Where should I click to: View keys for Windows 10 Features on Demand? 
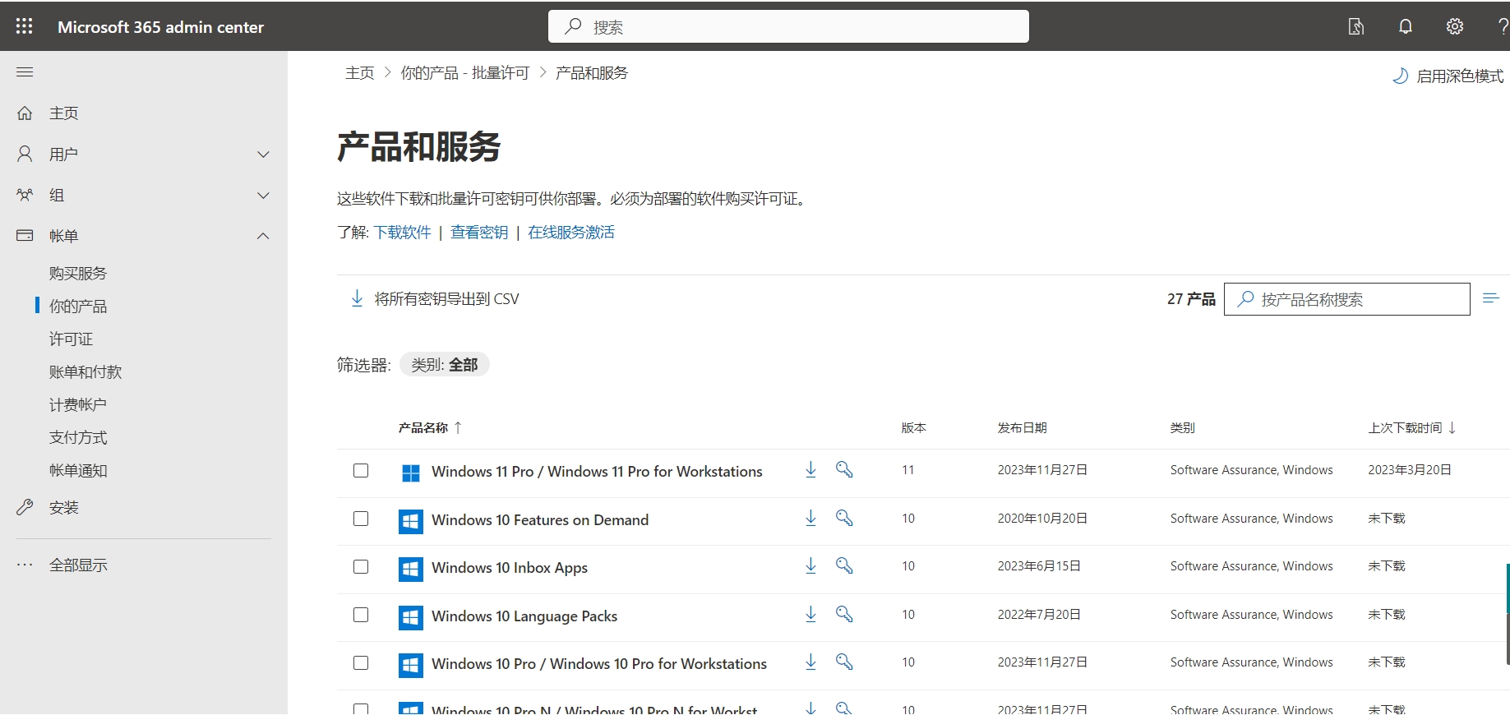[x=844, y=518]
